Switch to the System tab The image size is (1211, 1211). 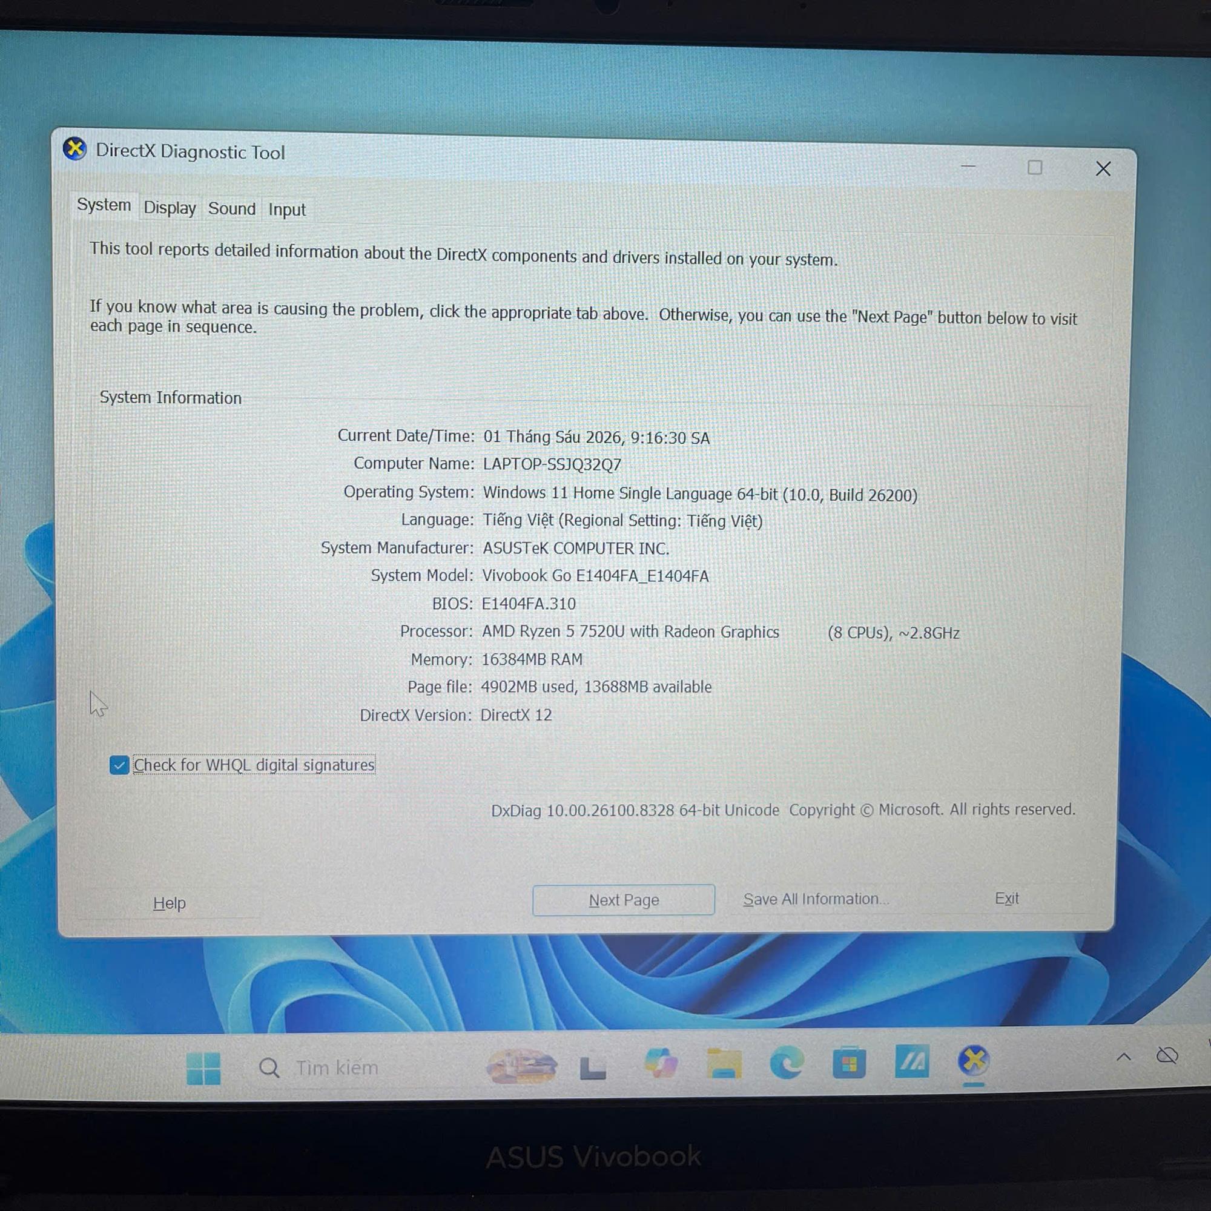104,205
